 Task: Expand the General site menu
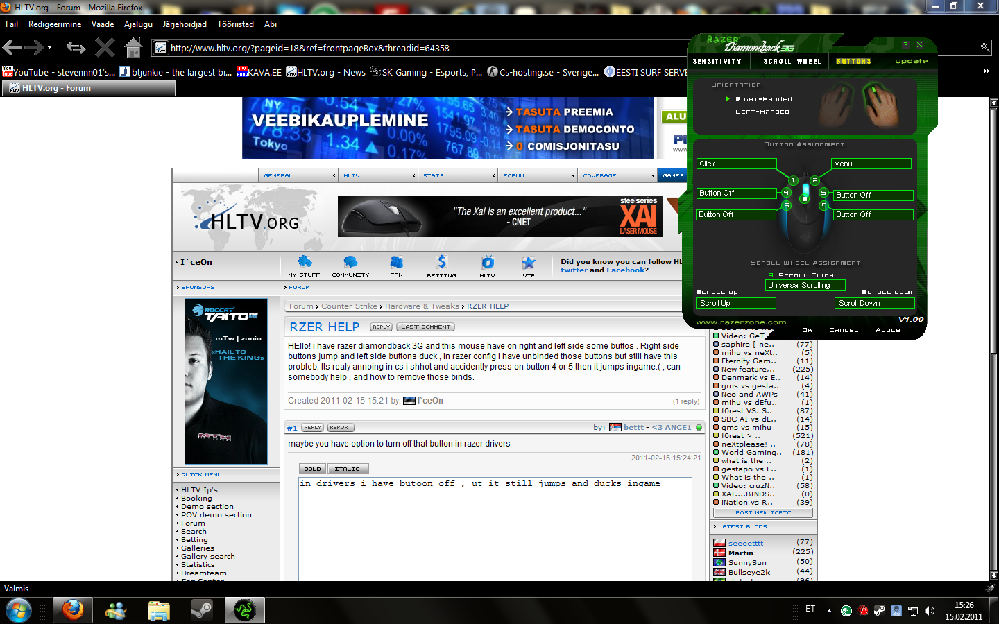click(298, 175)
